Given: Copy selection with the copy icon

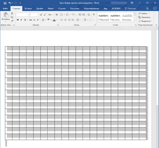Looking at the screenshot, I should [12, 17].
